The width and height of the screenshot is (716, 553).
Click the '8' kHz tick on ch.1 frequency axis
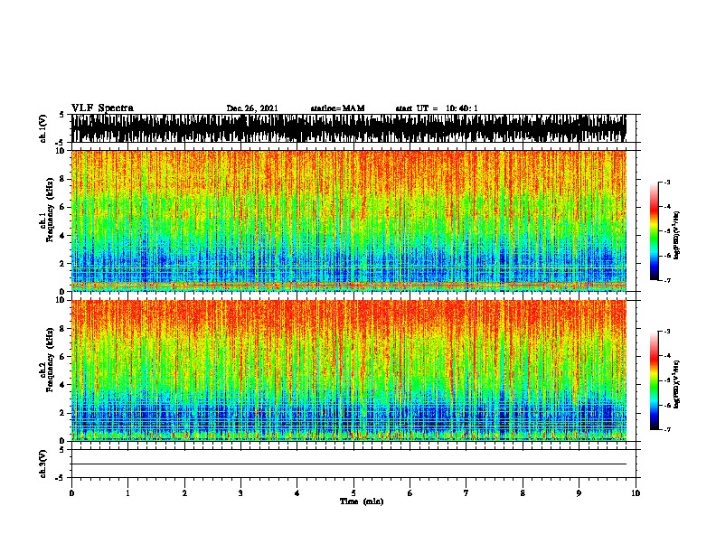coord(62,179)
